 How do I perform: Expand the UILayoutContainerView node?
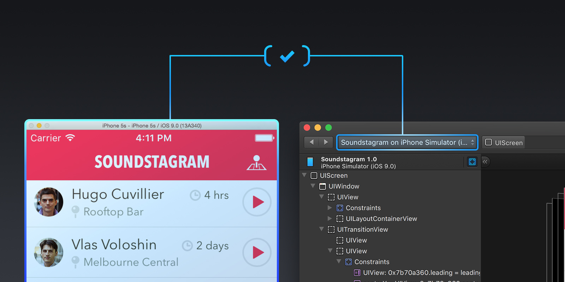click(x=330, y=219)
